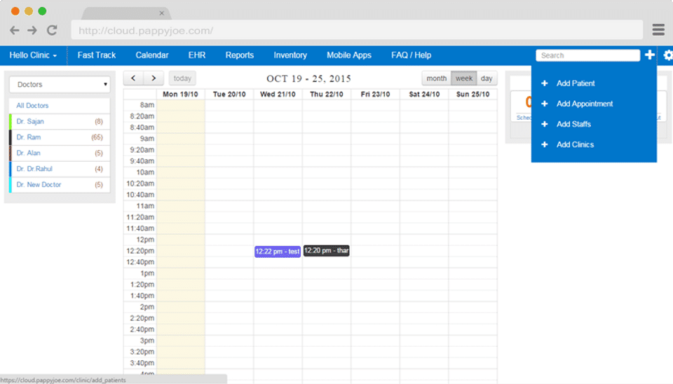This screenshot has height=384, width=673.
Task: Filter calendar by Dr. Dr.Rahul
Action: pyautogui.click(x=60, y=169)
